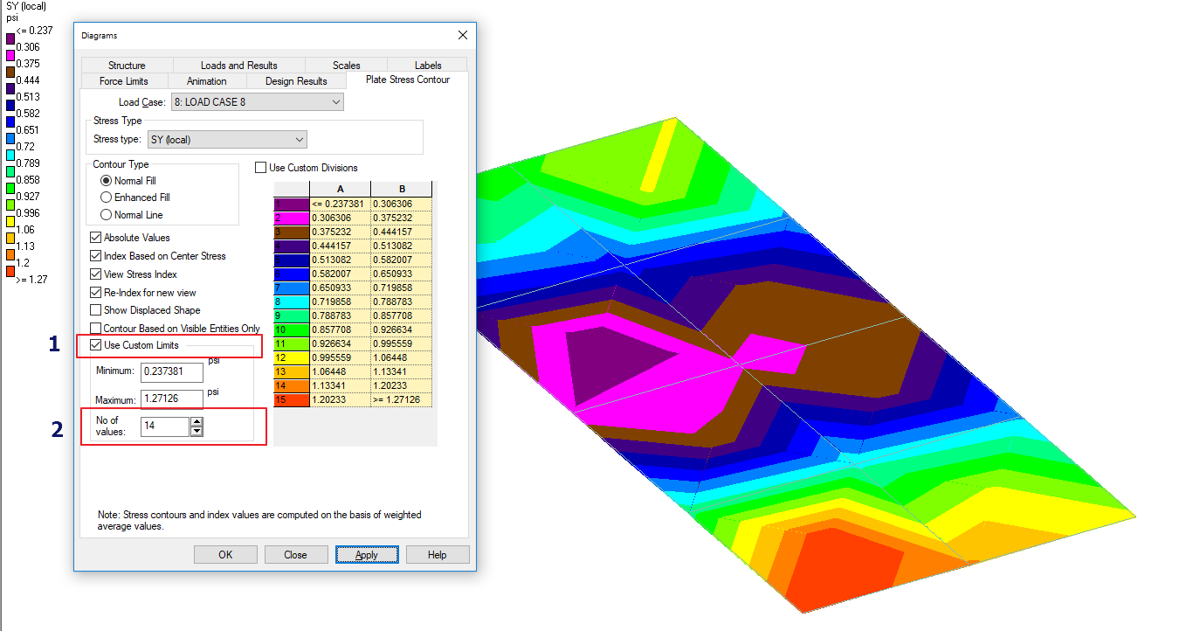Click the magenta swatch in row 2
This screenshot has width=1179, height=631.
(291, 218)
